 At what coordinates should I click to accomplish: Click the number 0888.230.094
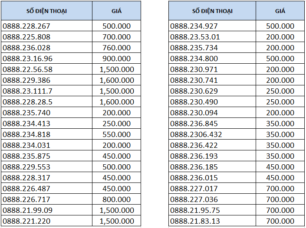click(x=194, y=113)
